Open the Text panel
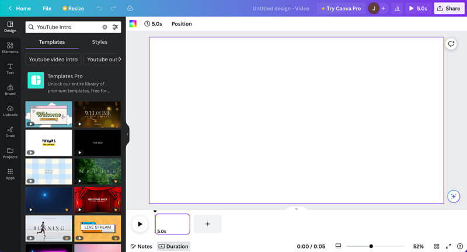This screenshot has height=252, width=467. click(10, 69)
